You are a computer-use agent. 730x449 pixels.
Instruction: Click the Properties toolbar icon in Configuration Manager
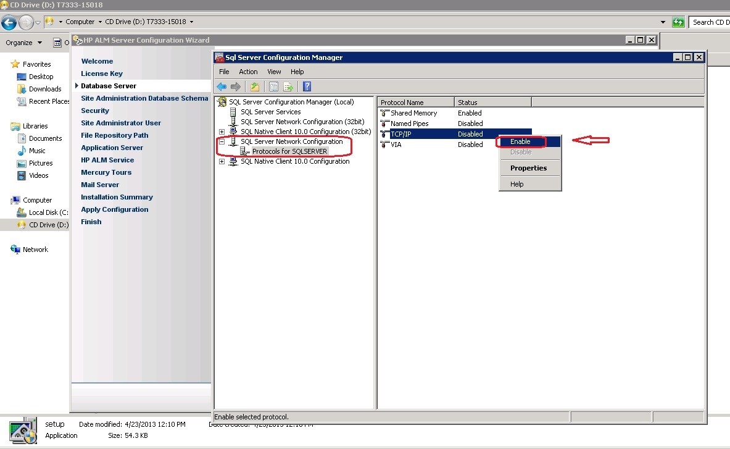click(274, 86)
